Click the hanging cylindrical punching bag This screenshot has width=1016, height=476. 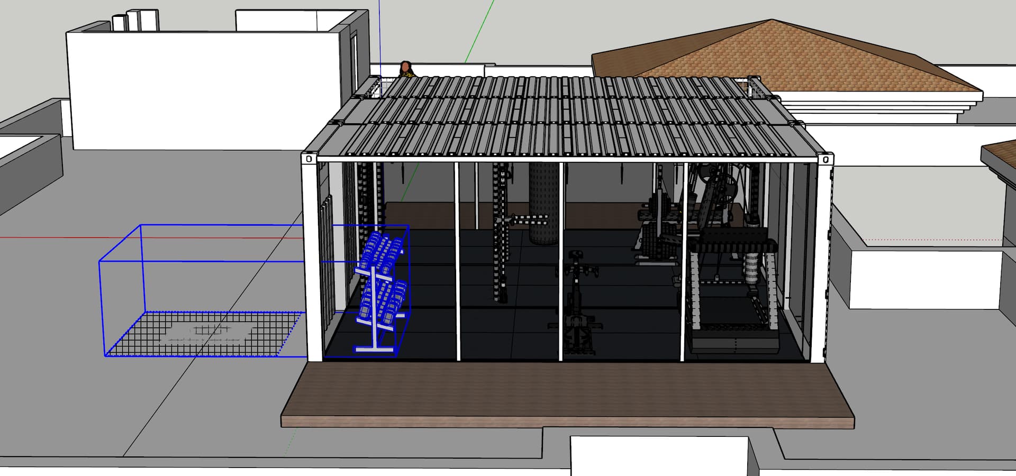544,204
